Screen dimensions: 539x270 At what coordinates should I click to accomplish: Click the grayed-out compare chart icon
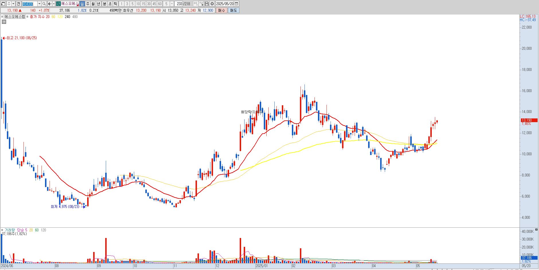[196, 4]
